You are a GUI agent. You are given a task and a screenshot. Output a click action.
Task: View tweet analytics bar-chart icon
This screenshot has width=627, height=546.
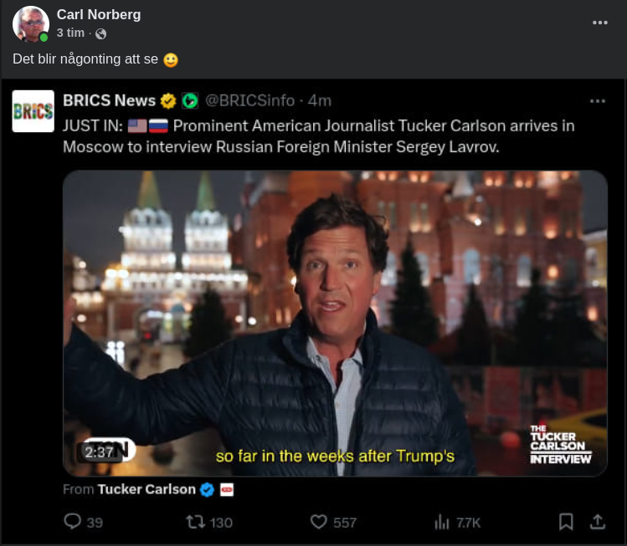pyautogui.click(x=442, y=522)
